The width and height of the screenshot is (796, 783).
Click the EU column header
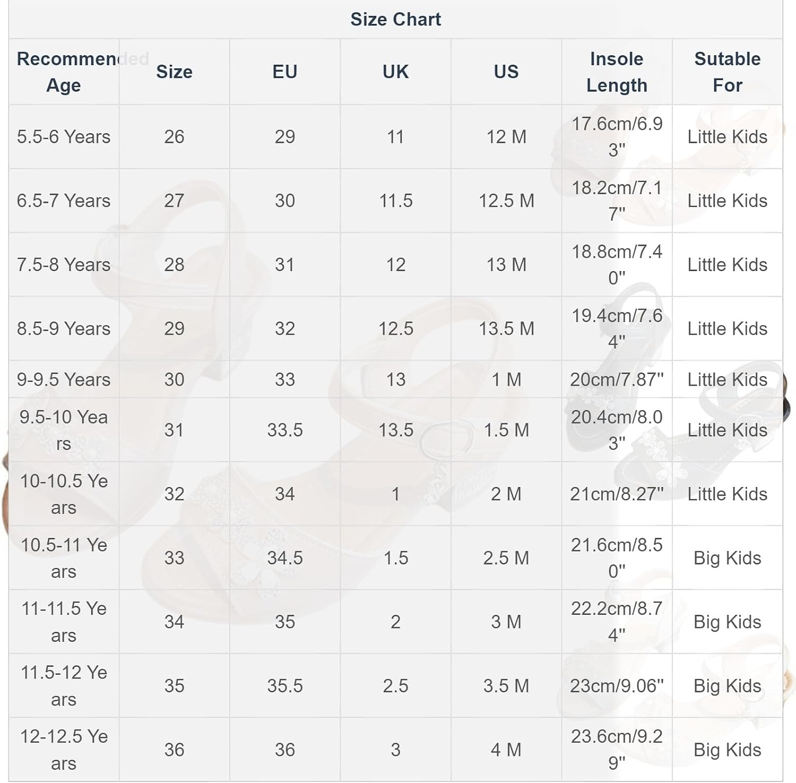pyautogui.click(x=285, y=72)
